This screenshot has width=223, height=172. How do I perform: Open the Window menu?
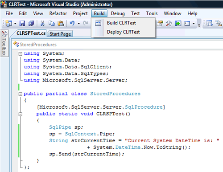(173, 13)
